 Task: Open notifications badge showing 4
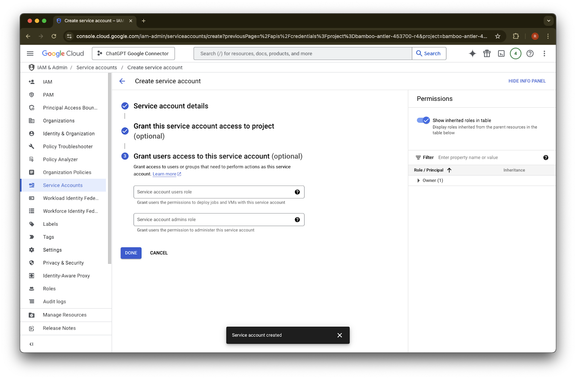(516, 54)
